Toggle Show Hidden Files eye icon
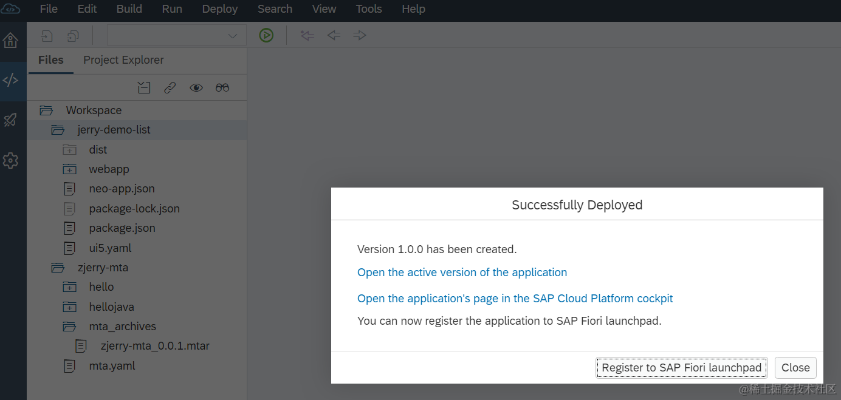Viewport: 841px width, 400px height. point(196,88)
